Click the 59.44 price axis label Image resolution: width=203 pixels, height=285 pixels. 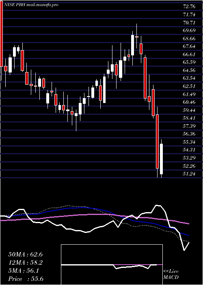189,110
